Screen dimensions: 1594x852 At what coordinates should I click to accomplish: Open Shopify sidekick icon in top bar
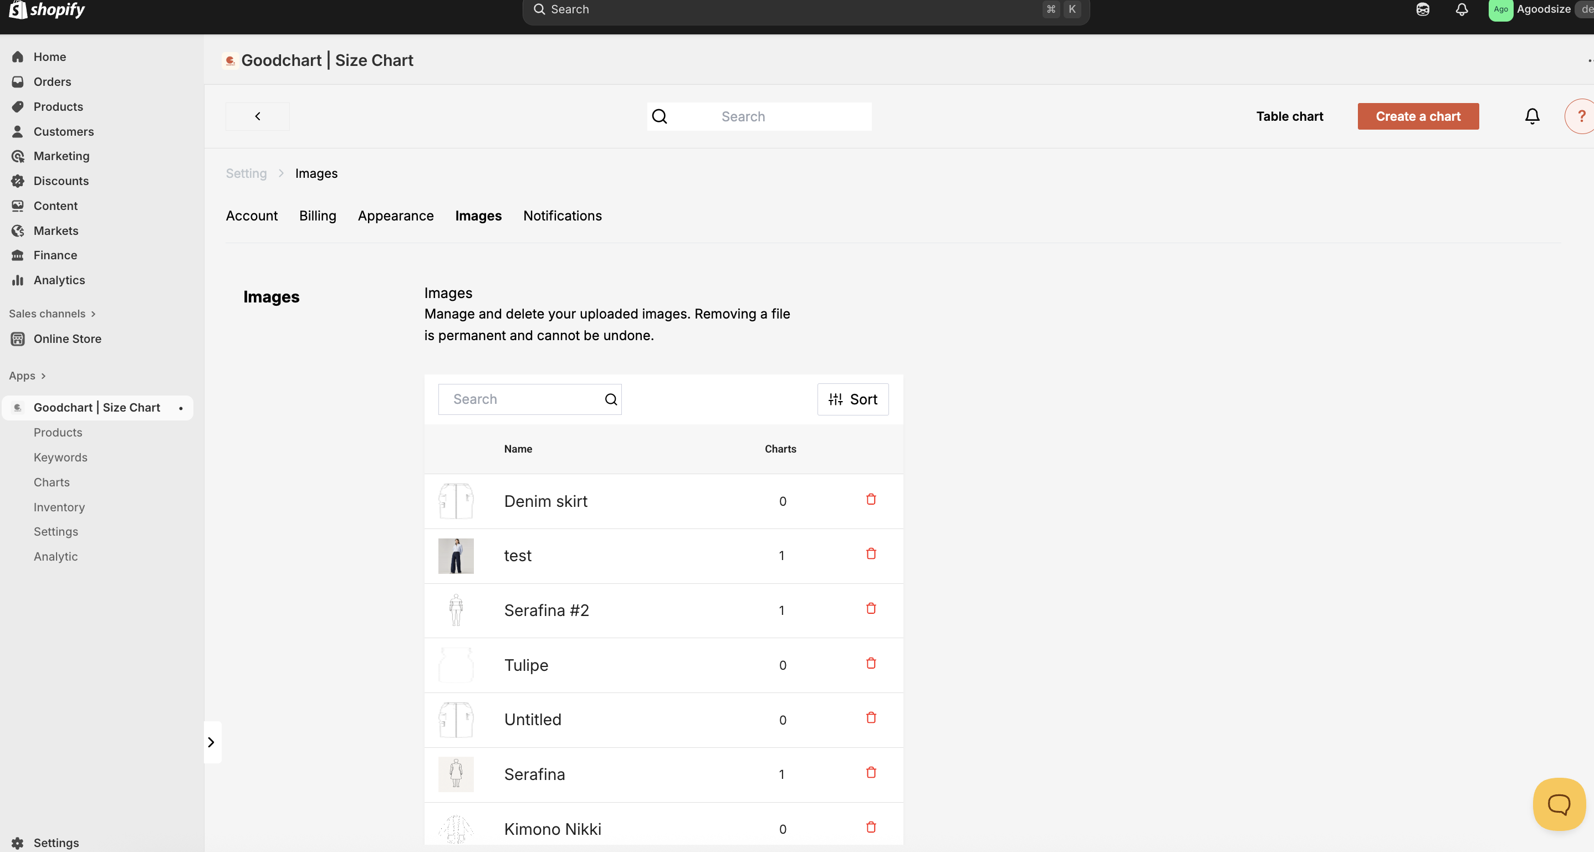pos(1422,9)
